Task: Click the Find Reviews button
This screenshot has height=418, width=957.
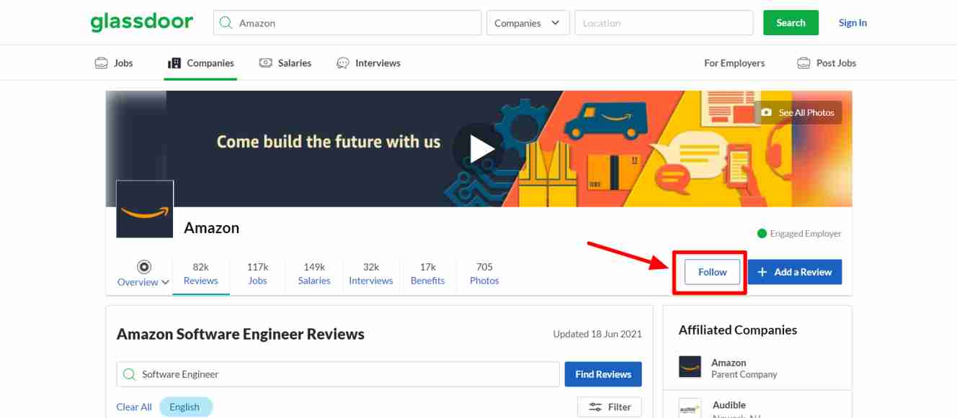Action: [603, 374]
